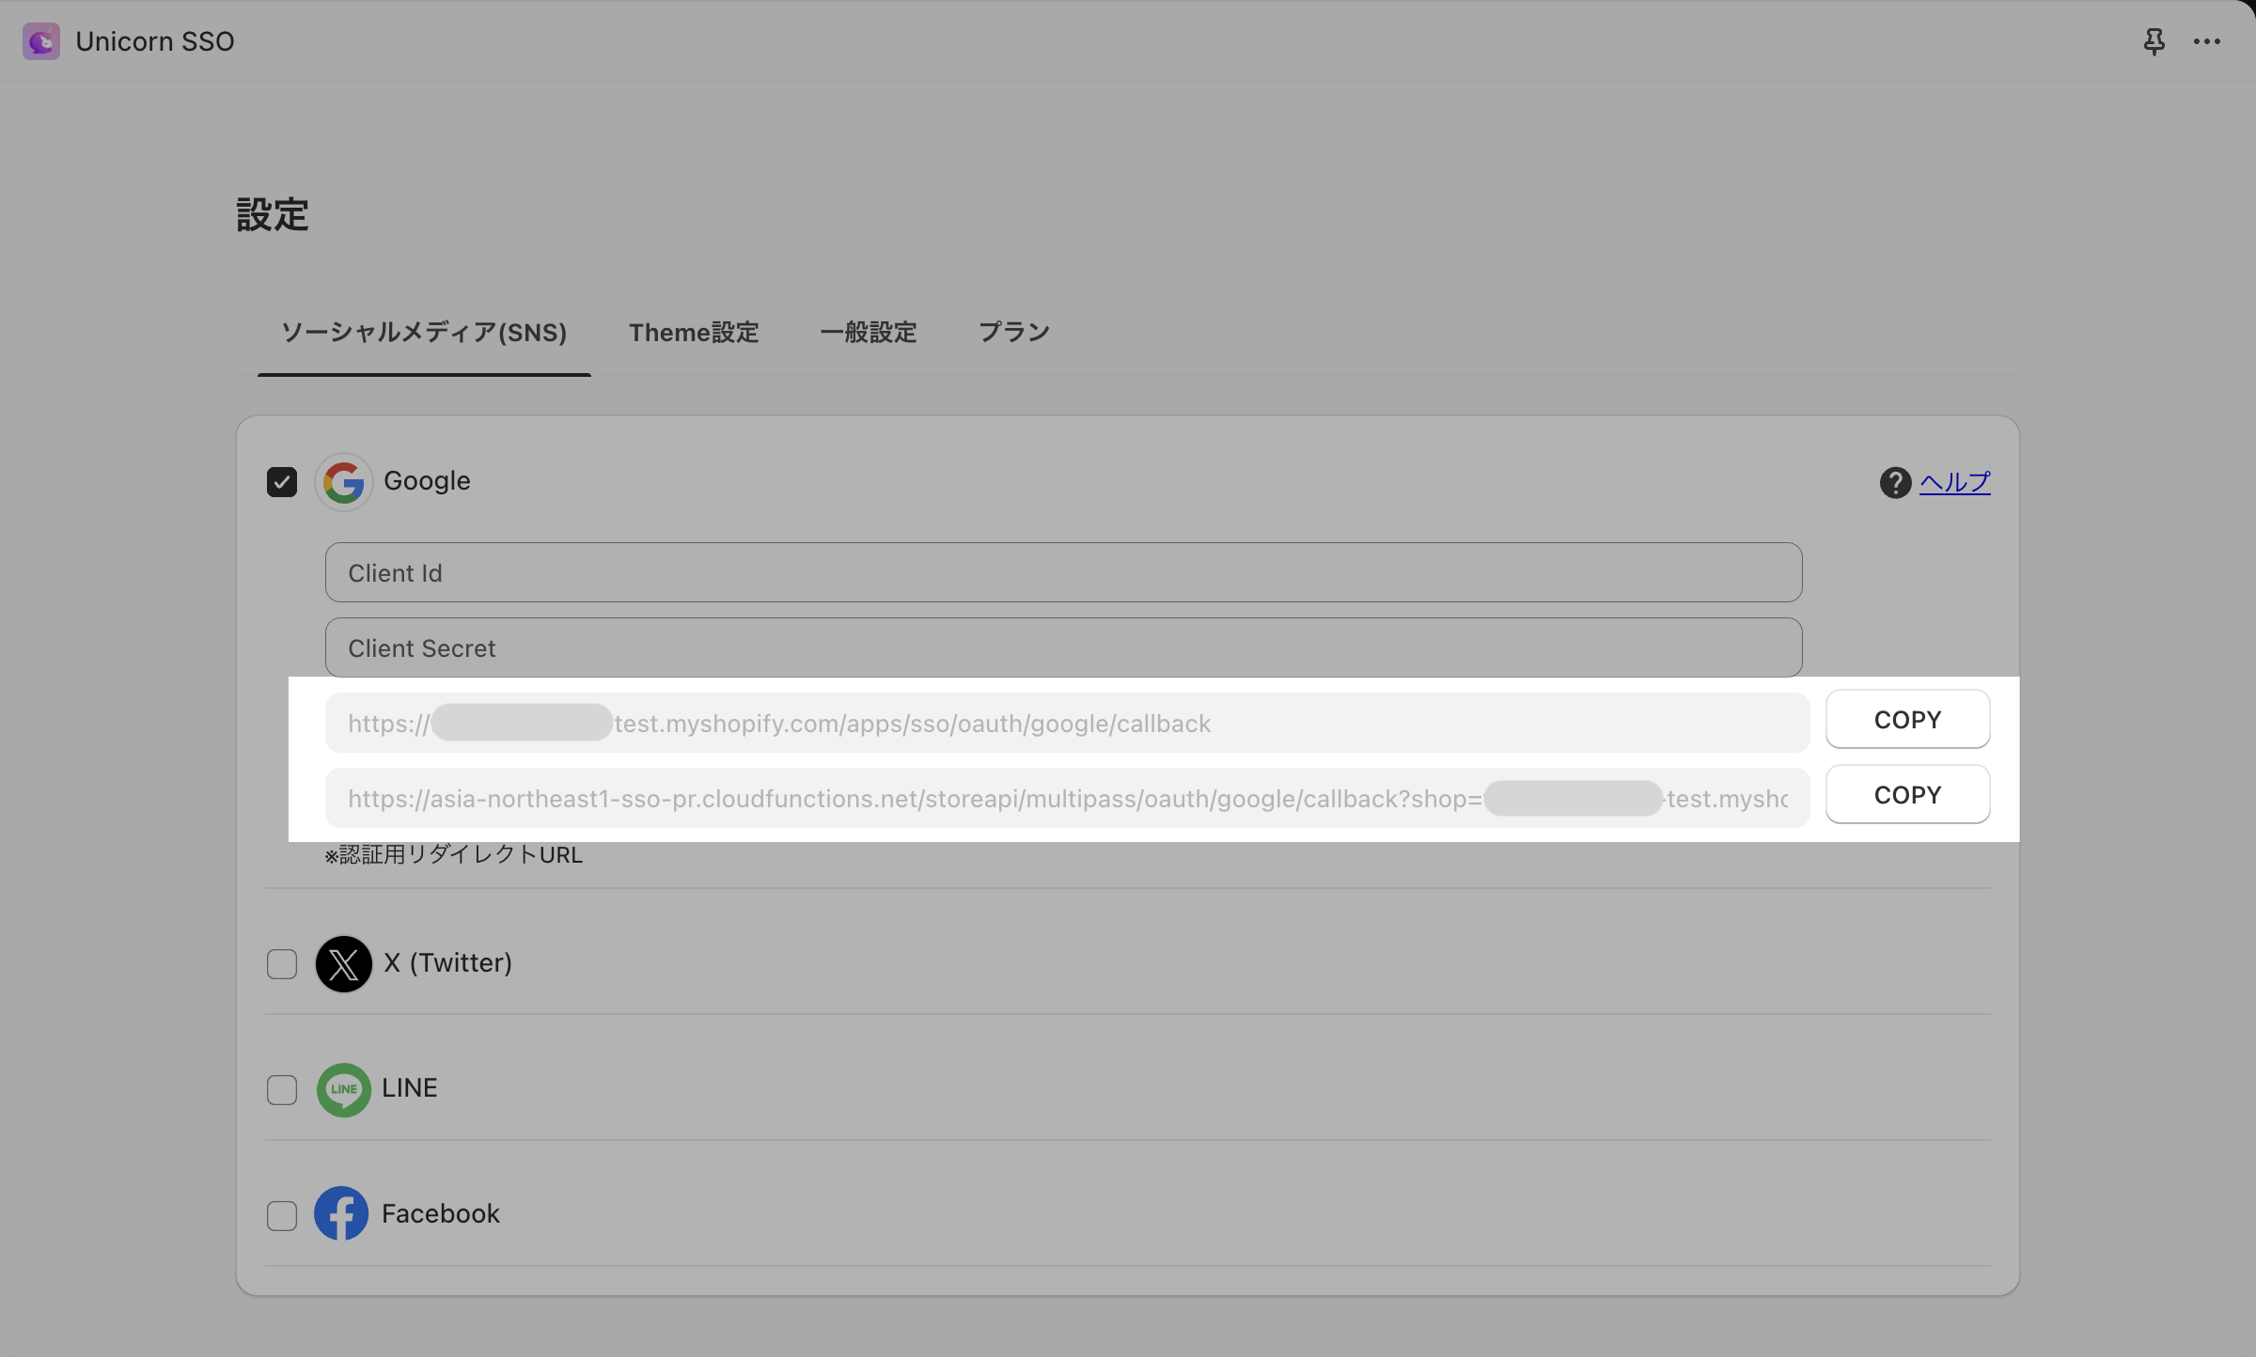Open the three-dot more options menu
2256x1357 pixels.
[x=2206, y=41]
